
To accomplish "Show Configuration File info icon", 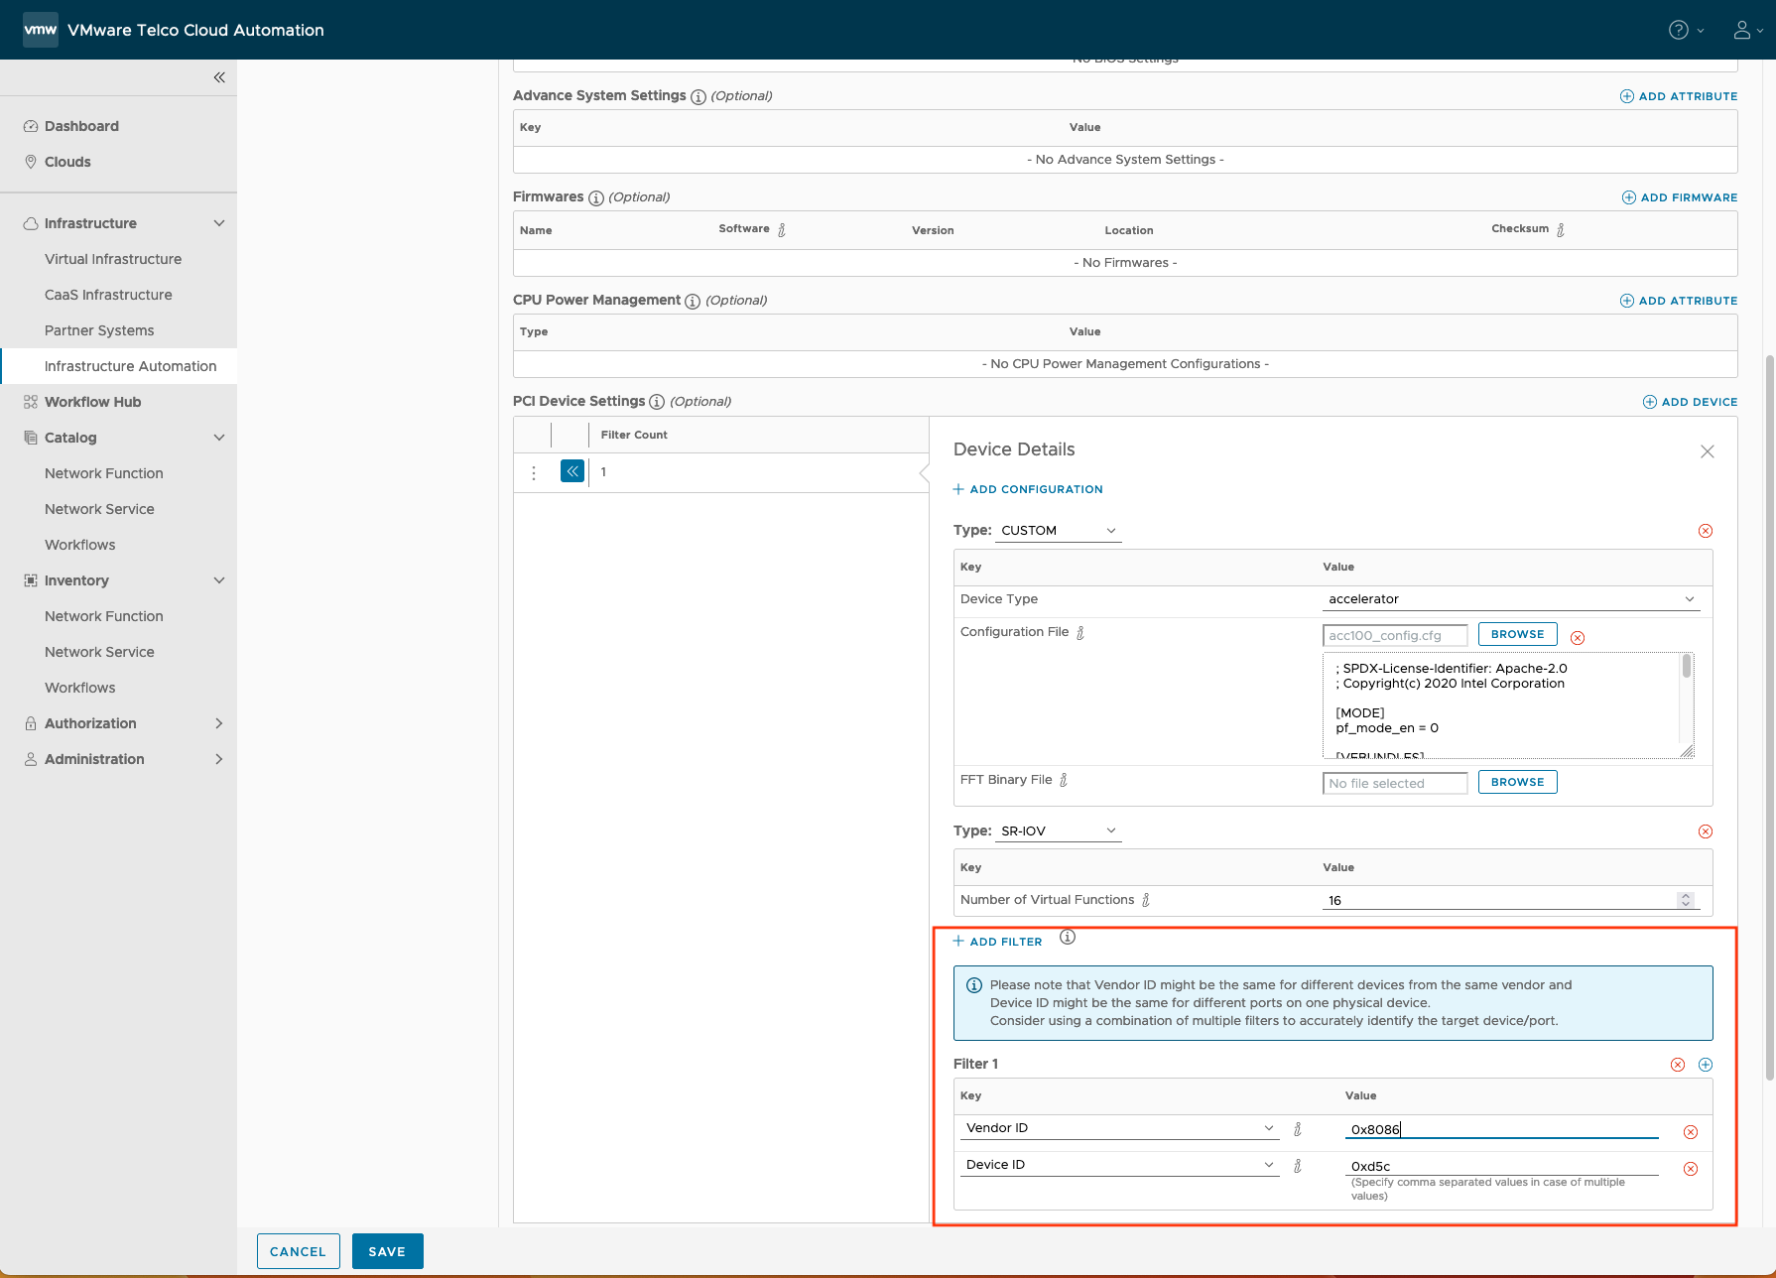I will pyautogui.click(x=1080, y=633).
